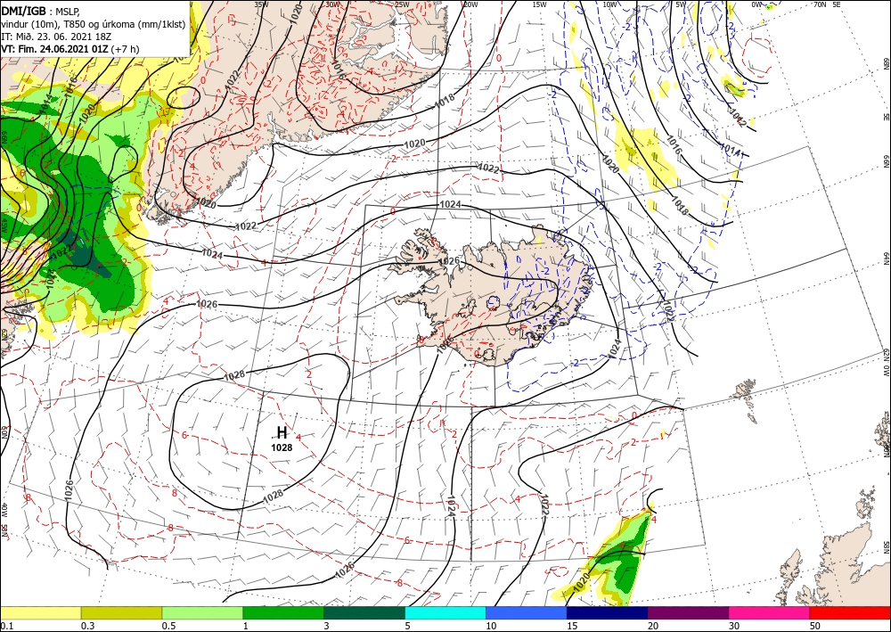Image resolution: width=891 pixels, height=632 pixels.
Task: Click the 5W longitude label
Action: pyautogui.click(x=681, y=4)
